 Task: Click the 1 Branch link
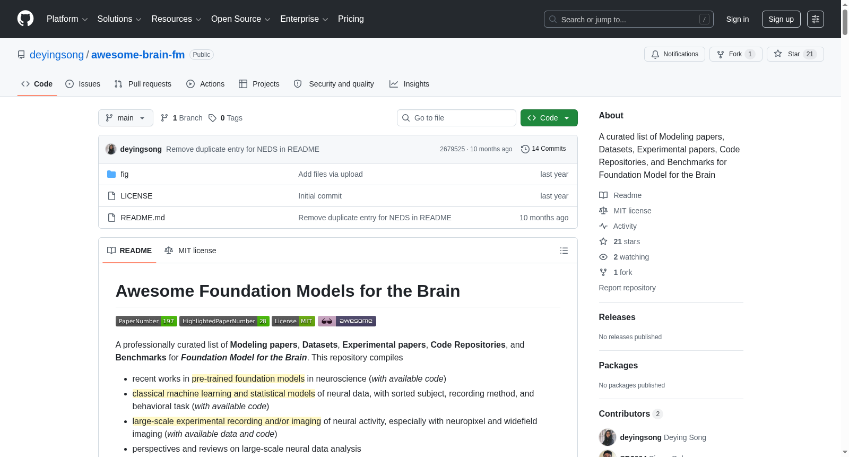click(181, 118)
